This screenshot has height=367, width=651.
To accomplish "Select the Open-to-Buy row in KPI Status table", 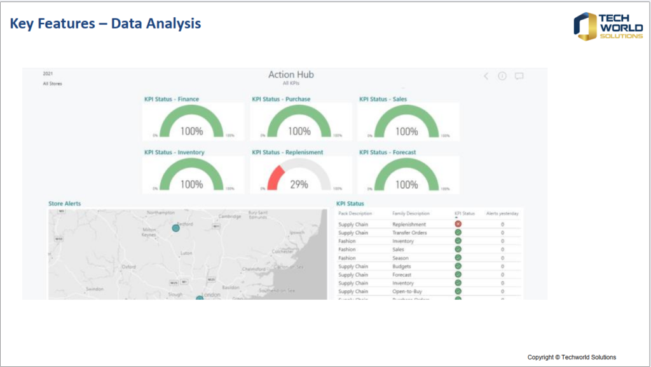I will 407,291.
